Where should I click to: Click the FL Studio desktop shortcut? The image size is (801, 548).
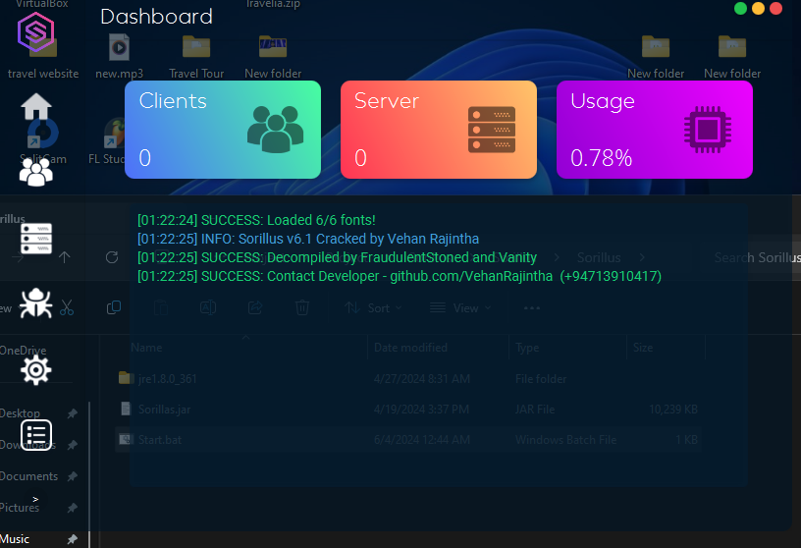pos(107,141)
